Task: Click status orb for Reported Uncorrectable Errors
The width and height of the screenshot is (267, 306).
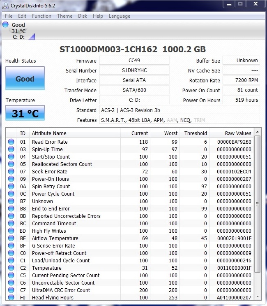Action: tap(11, 216)
